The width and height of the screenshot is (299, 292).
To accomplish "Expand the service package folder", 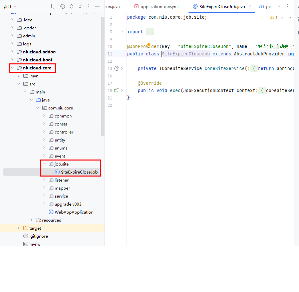I will (44, 196).
